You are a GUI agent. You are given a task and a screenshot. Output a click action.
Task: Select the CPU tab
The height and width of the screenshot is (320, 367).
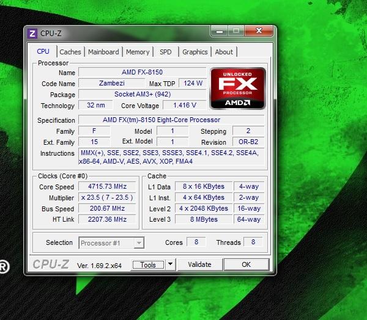(43, 51)
